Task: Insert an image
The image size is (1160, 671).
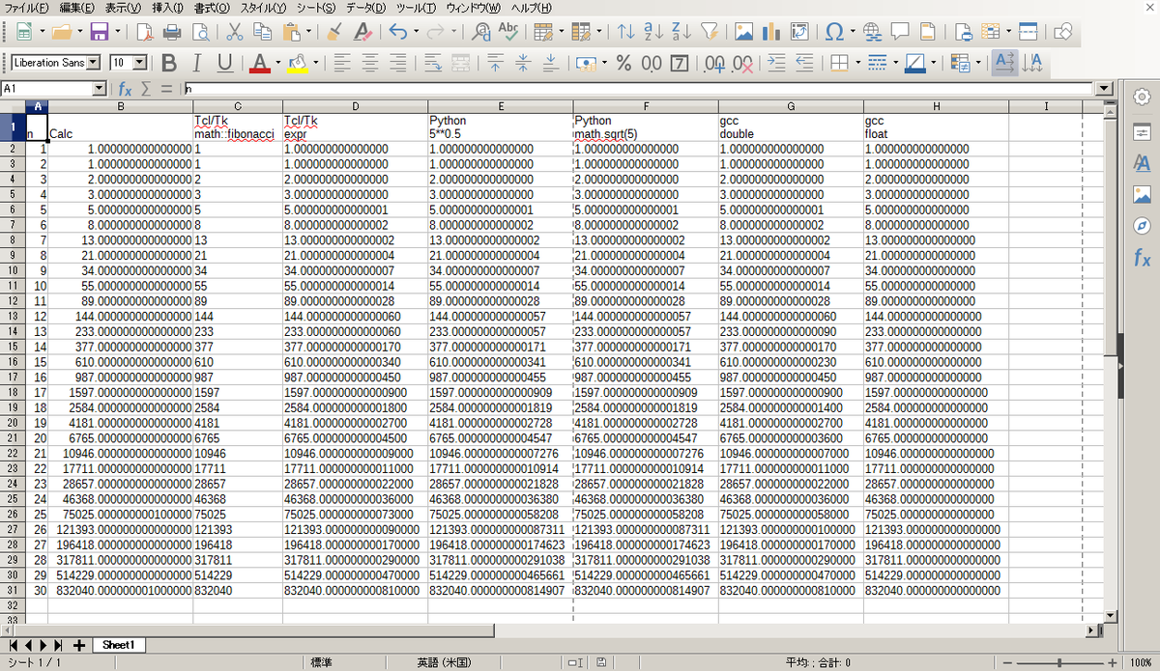Action: tap(744, 32)
